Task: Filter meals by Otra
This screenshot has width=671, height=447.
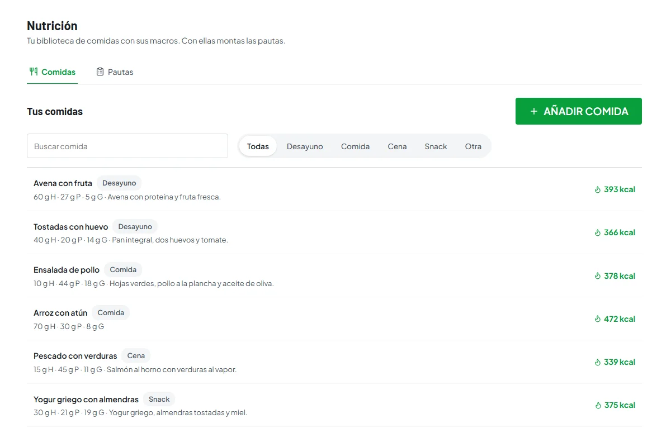Action: pos(473,146)
